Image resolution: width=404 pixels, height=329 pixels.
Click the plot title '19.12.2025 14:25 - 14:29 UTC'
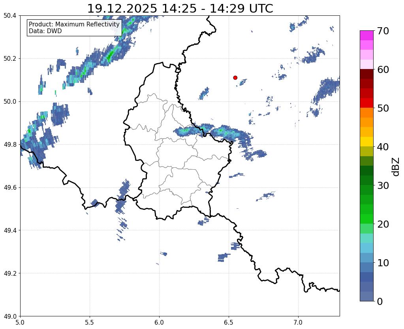(x=180, y=9)
